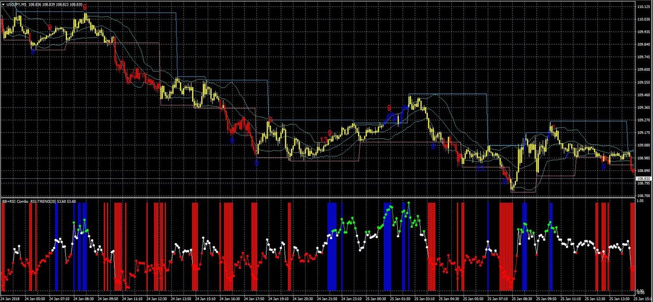653x302 pixels.
Task: Select the blue 9 marker near 17:50
Action: 256,163
